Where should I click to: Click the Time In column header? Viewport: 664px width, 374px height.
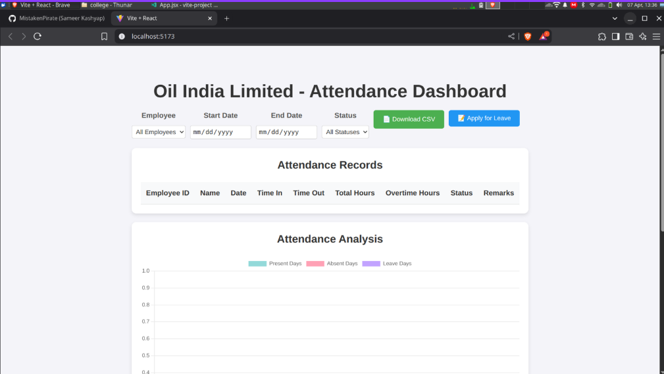click(270, 193)
